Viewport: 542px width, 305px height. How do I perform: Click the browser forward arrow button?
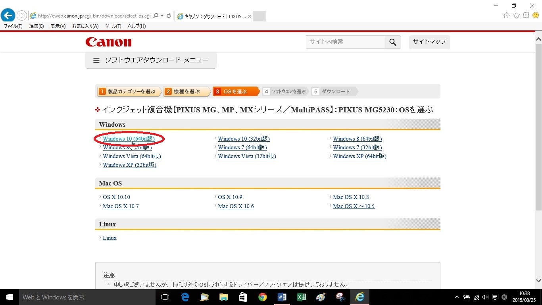tap(21, 16)
